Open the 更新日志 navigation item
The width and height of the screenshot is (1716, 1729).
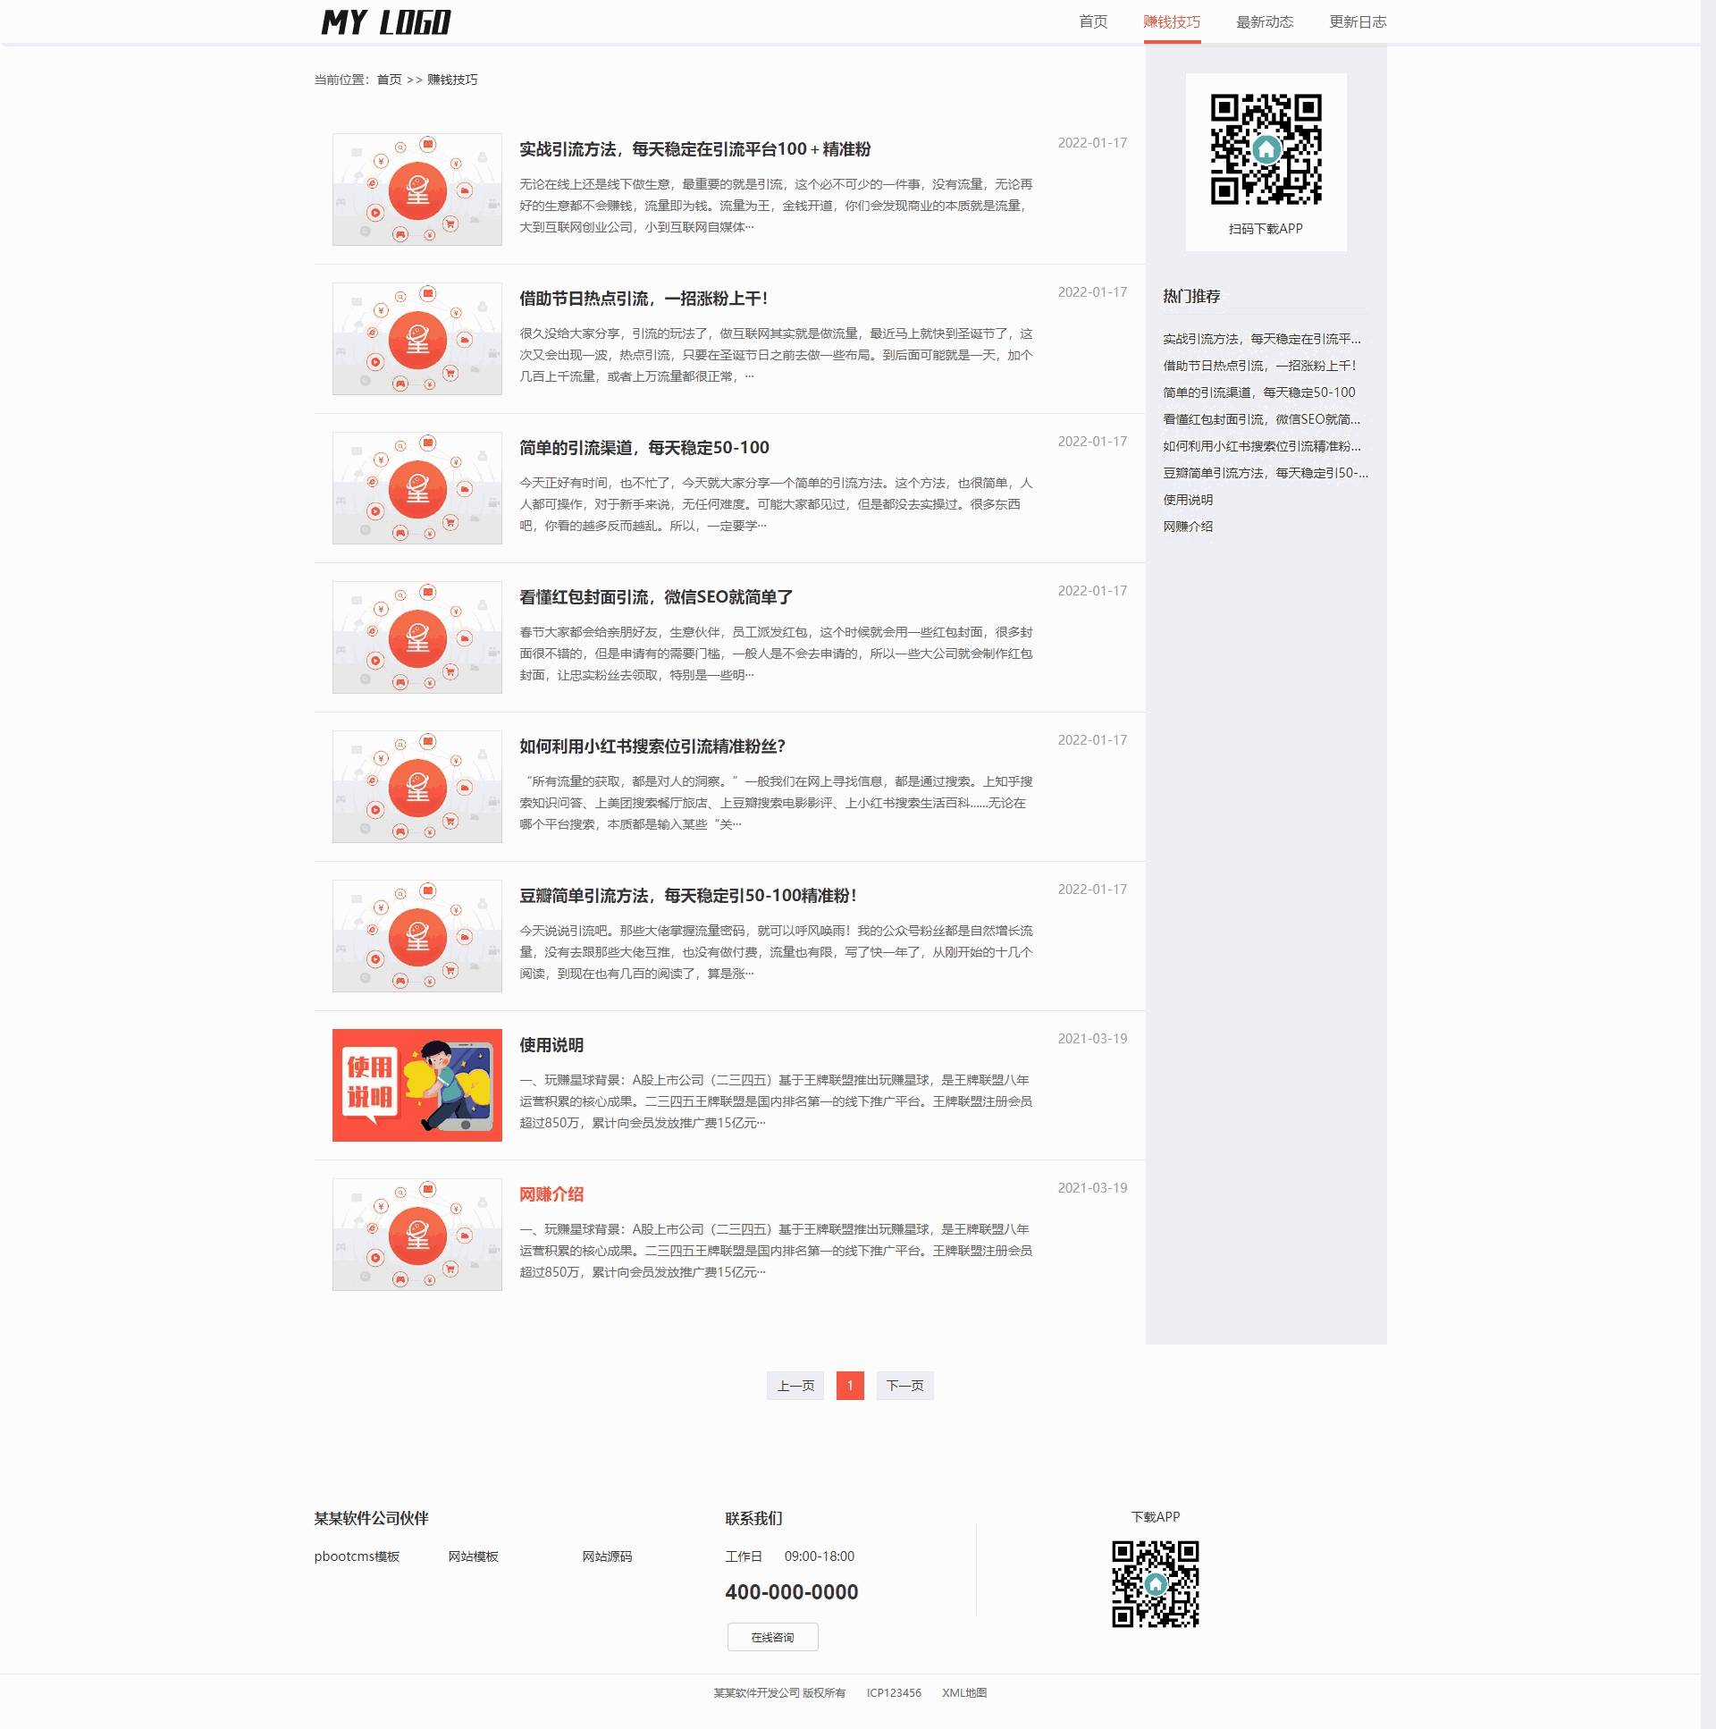coord(1358,21)
